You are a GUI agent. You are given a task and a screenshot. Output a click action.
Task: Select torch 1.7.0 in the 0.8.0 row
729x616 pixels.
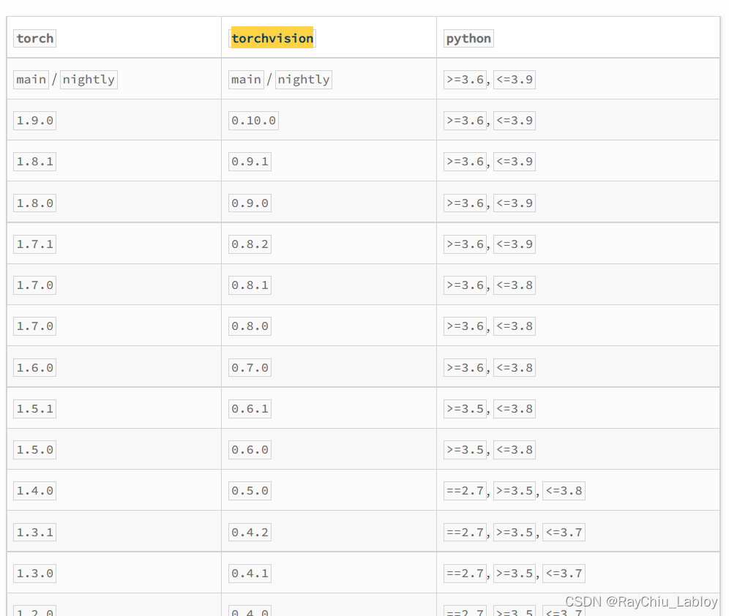35,326
